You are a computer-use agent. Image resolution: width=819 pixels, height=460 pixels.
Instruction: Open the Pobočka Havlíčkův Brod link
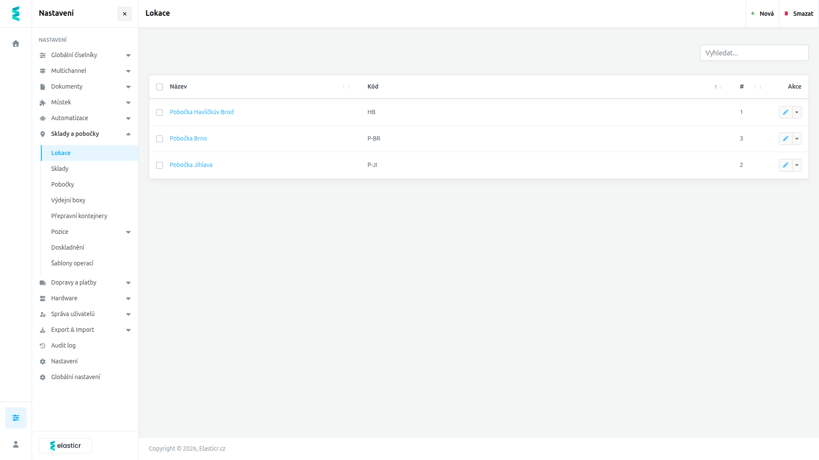click(x=201, y=112)
